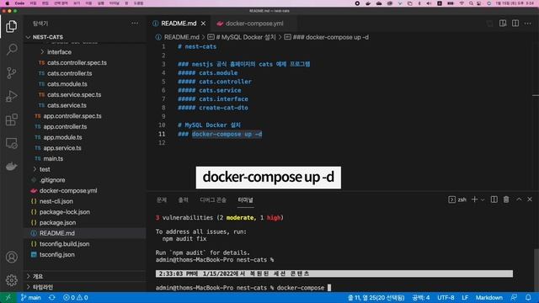Click the main branch status item
Image resolution: width=539 pixels, height=303 pixels.
point(30,297)
